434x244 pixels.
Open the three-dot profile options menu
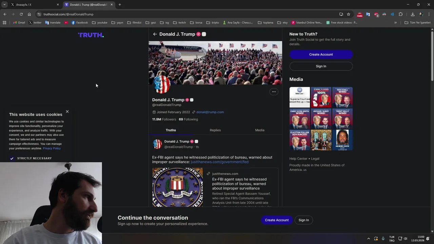[274, 92]
